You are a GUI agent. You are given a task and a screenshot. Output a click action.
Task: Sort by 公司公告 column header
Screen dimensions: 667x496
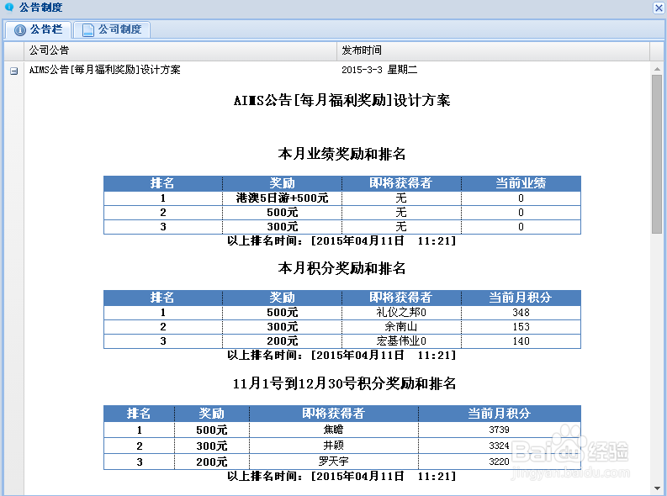(x=180, y=50)
